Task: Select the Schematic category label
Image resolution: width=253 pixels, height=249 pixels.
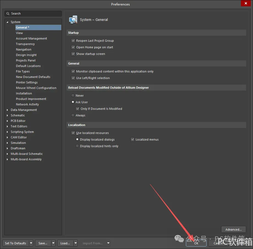Action: click(18, 115)
